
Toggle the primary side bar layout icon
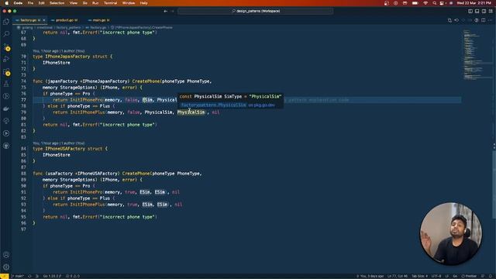[470, 11]
